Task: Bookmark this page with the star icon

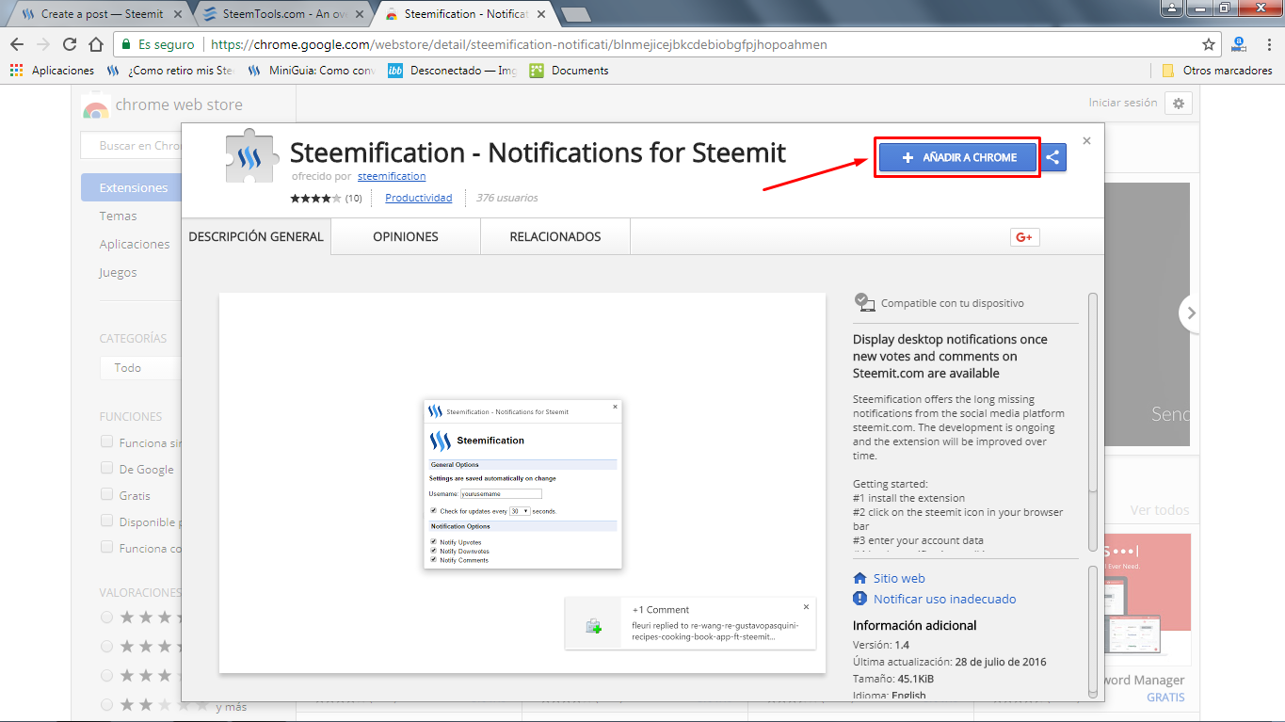Action: click(1209, 44)
